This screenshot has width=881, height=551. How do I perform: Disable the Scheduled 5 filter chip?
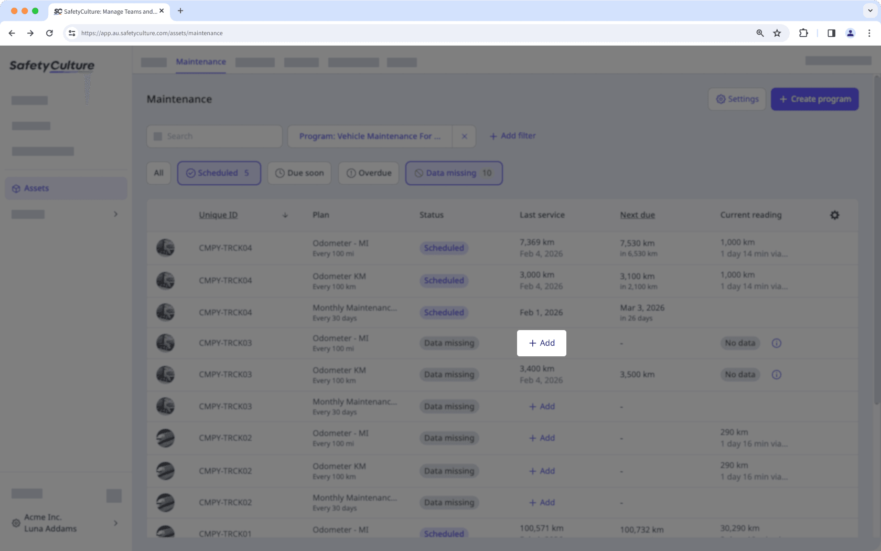tap(219, 173)
